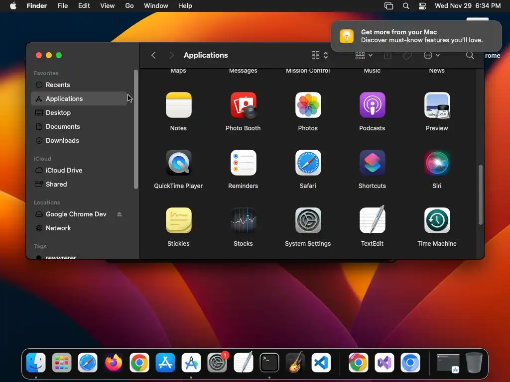Open the Go menu

coord(129,6)
